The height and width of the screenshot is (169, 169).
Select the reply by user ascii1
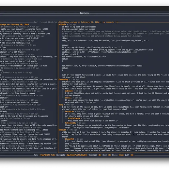point(68,98)
